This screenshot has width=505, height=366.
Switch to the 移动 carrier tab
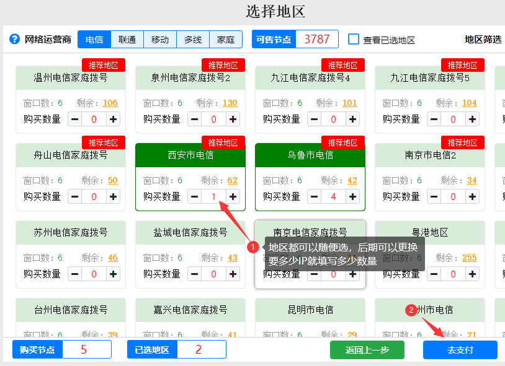[x=159, y=38]
